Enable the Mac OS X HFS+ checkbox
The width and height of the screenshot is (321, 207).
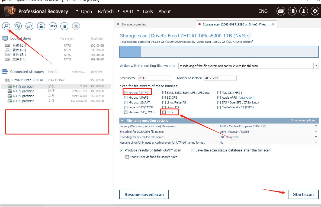point(219,93)
